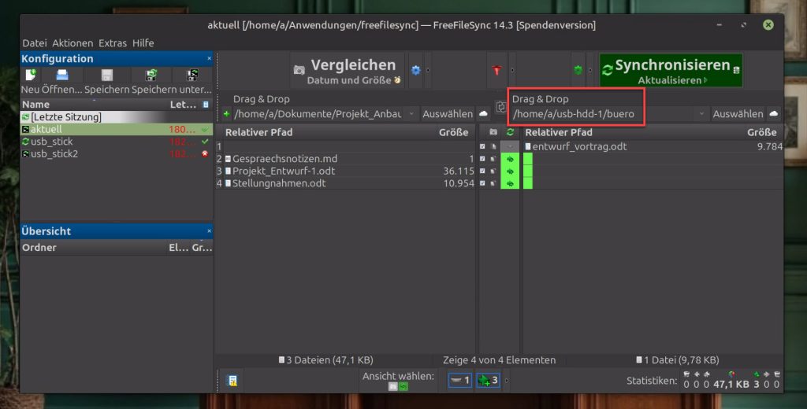The image size is (807, 409).
Task: Click the right folder path /home/a/usb-hdd-1/buero field
Action: pyautogui.click(x=602, y=113)
